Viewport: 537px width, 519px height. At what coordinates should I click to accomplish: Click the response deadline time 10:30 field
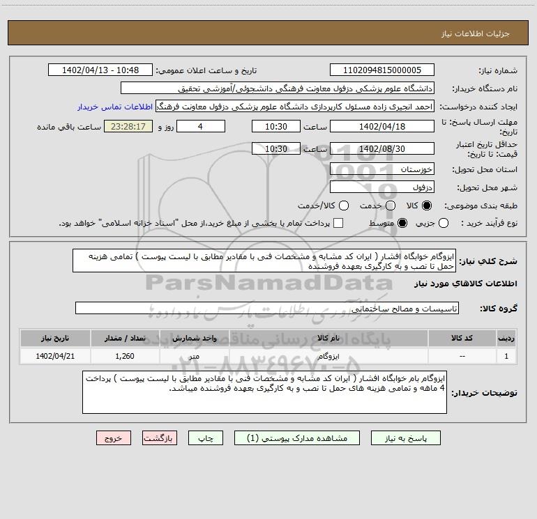(276, 126)
